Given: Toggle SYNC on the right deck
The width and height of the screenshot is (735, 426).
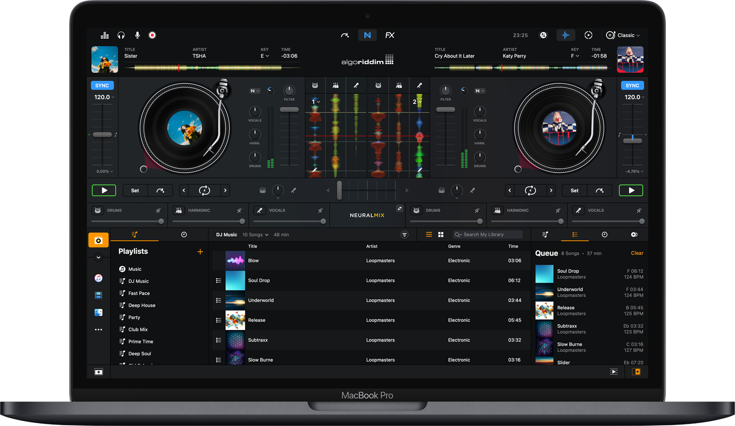Looking at the screenshot, I should coord(632,85).
